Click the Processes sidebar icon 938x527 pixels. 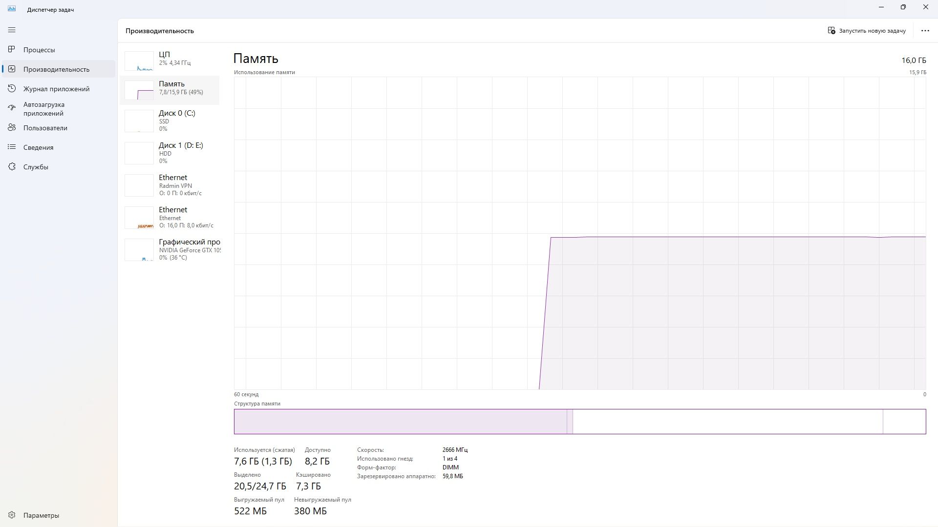(12, 49)
